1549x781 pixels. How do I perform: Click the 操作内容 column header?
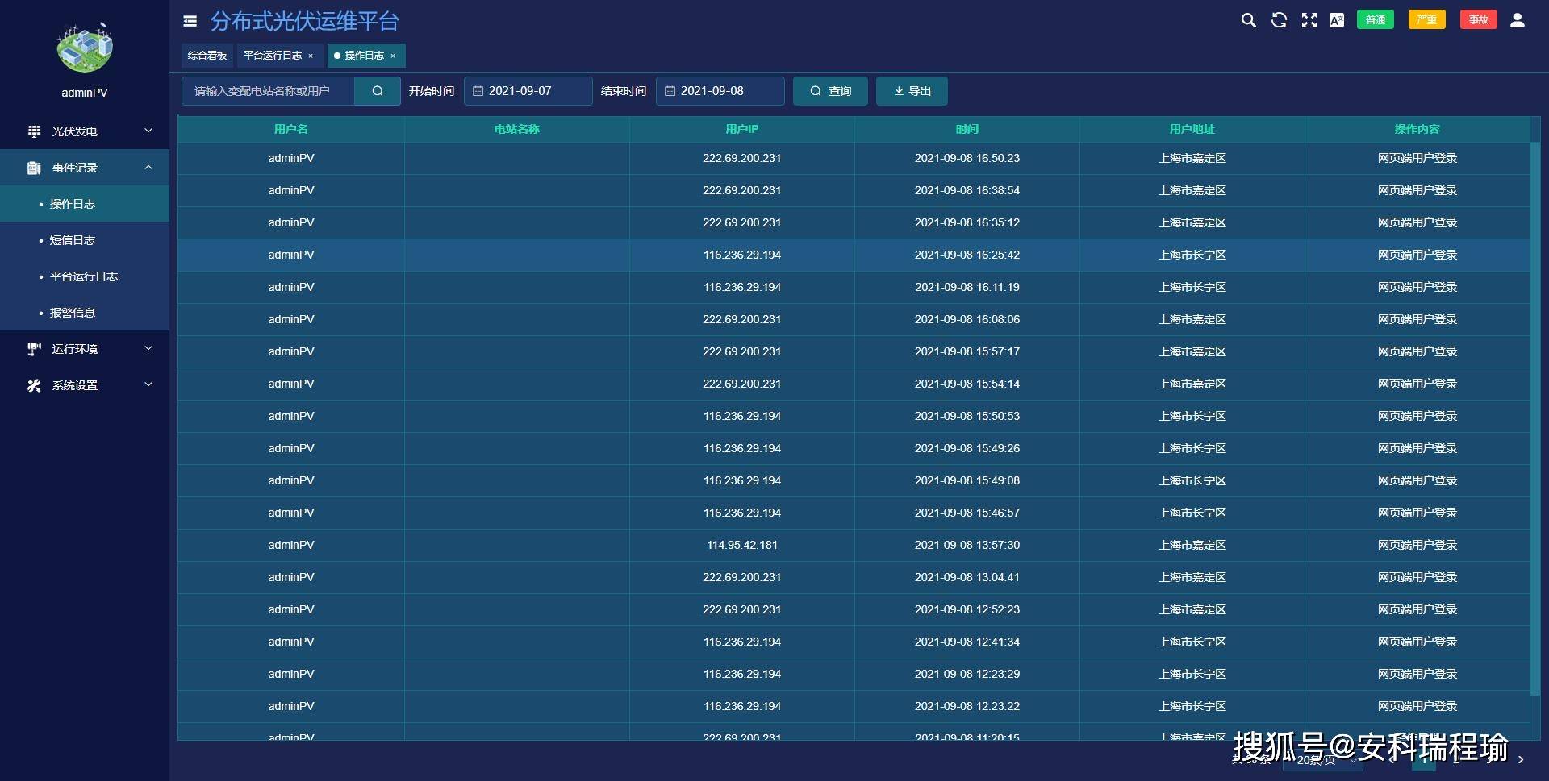tap(1417, 129)
